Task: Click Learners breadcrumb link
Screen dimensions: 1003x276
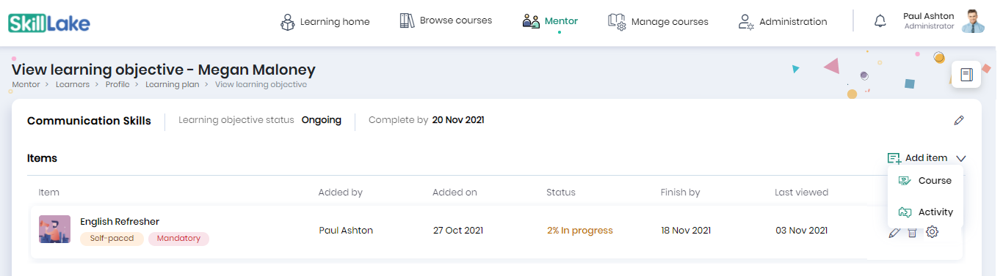Action: [x=73, y=84]
